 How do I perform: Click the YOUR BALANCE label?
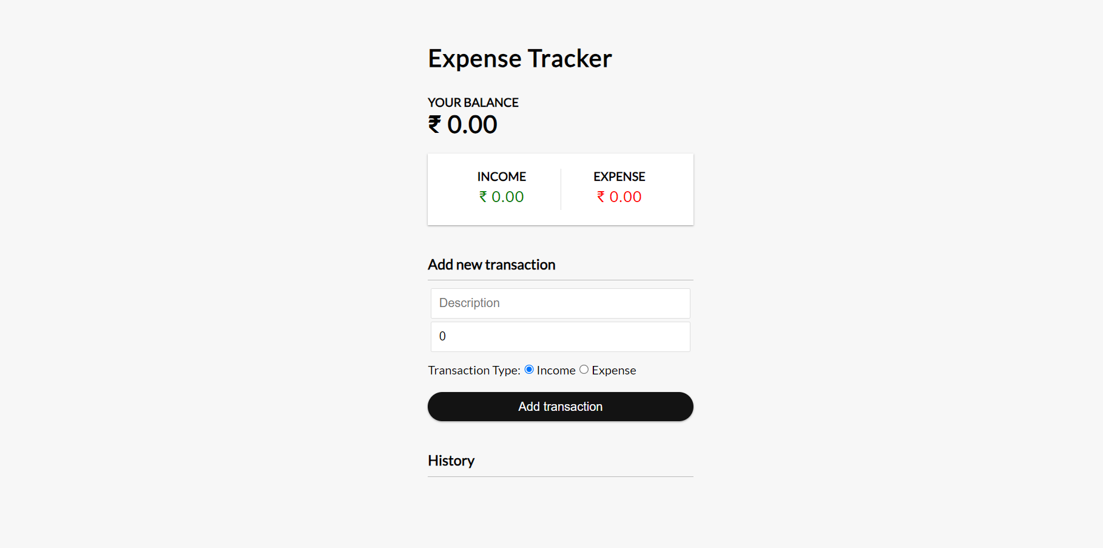tap(473, 102)
